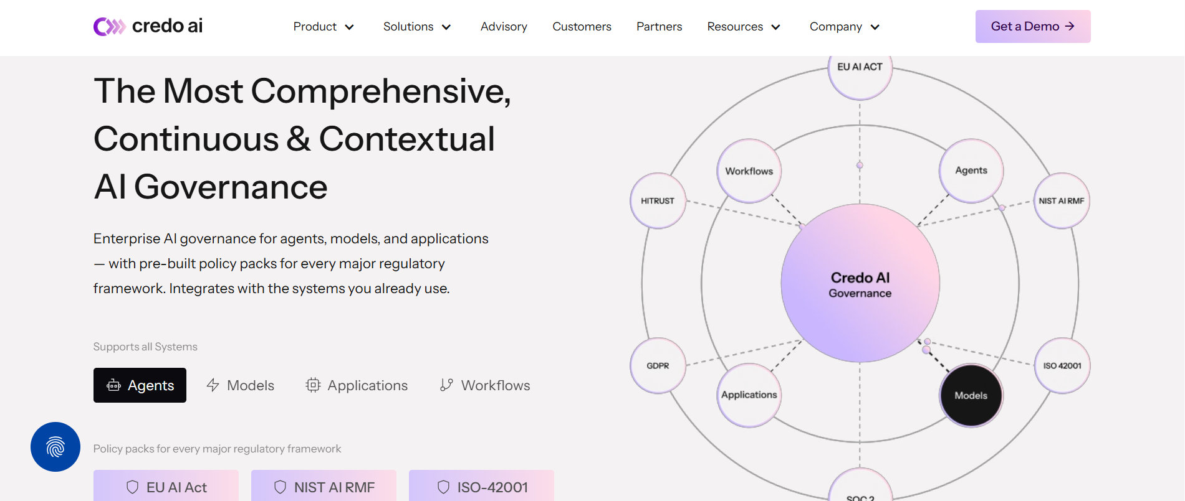The image size is (1185, 501).
Task: Expand the Product menu chevron
Action: [x=350, y=27]
